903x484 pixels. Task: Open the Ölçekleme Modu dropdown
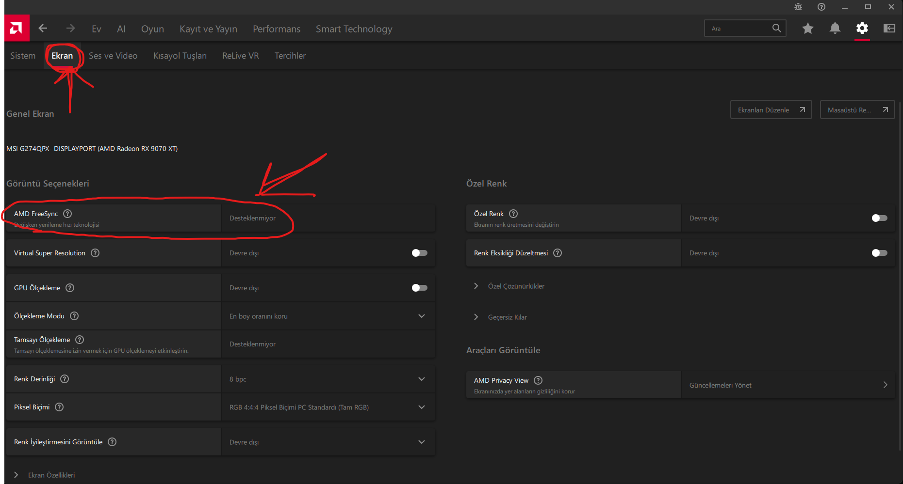point(328,316)
